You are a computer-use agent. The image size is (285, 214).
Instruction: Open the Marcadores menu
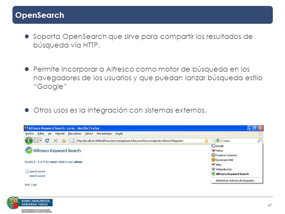pos(75,133)
